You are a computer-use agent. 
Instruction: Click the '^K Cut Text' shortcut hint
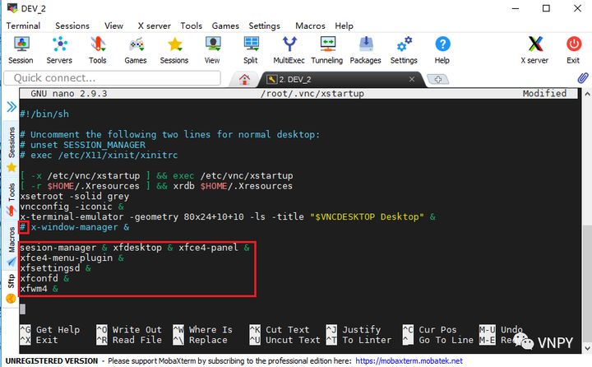(x=280, y=330)
